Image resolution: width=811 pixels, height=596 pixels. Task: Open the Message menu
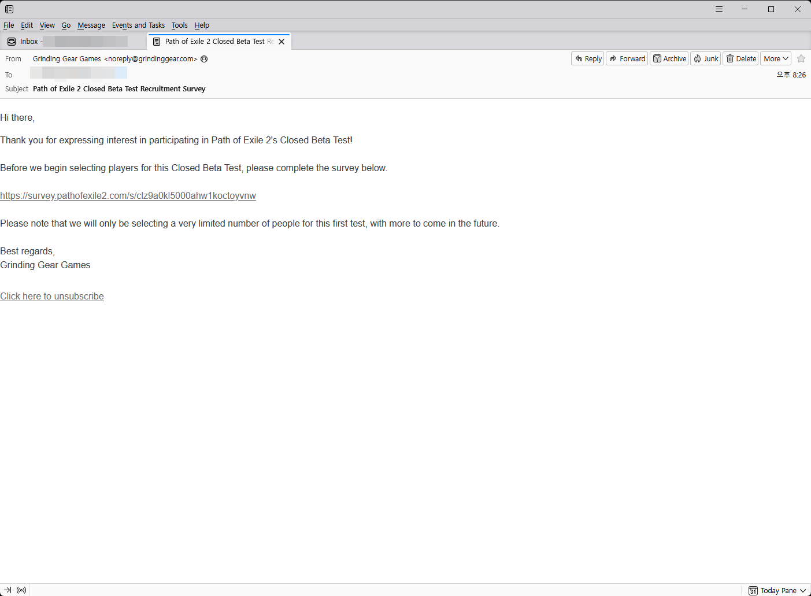91,25
